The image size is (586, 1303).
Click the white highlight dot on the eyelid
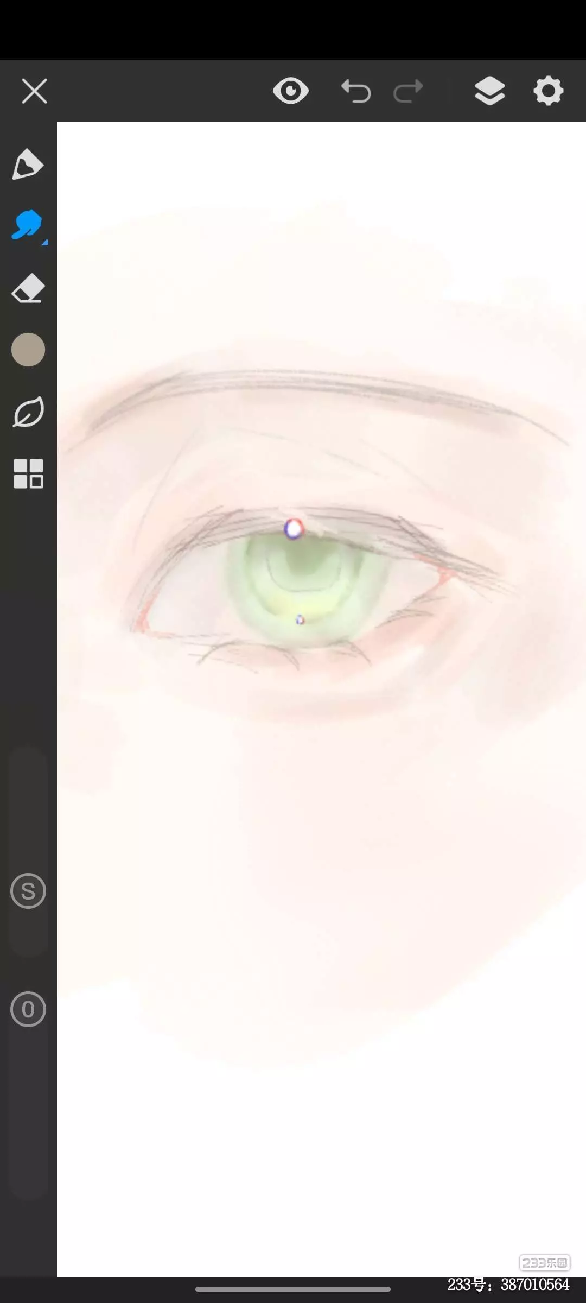[x=294, y=529]
